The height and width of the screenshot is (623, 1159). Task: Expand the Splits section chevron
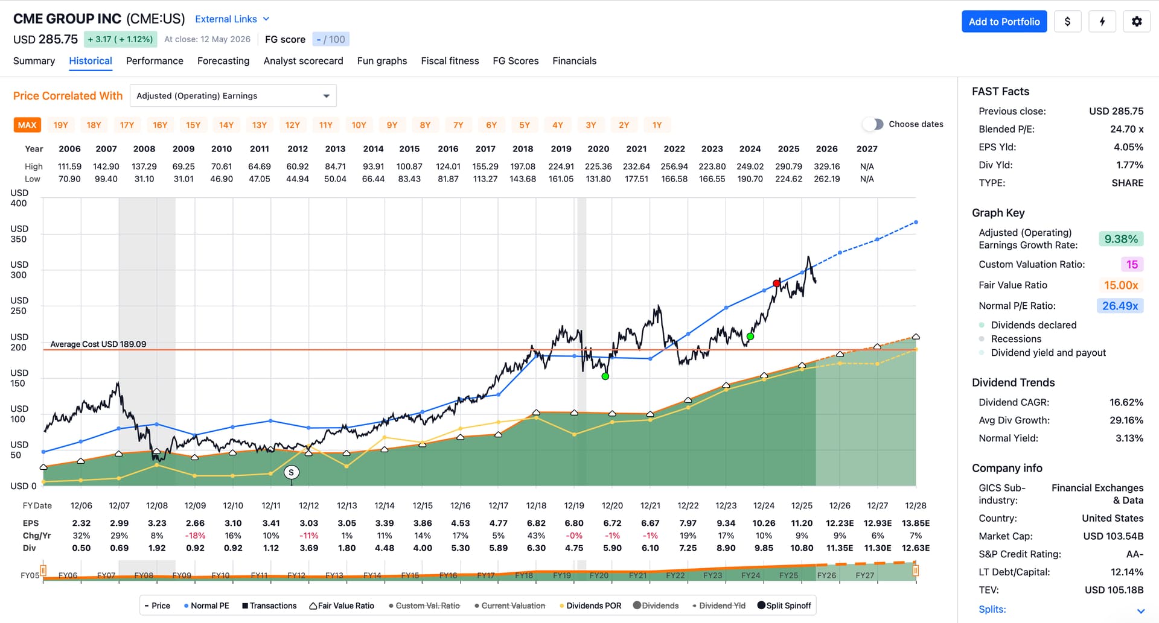pos(1141,611)
